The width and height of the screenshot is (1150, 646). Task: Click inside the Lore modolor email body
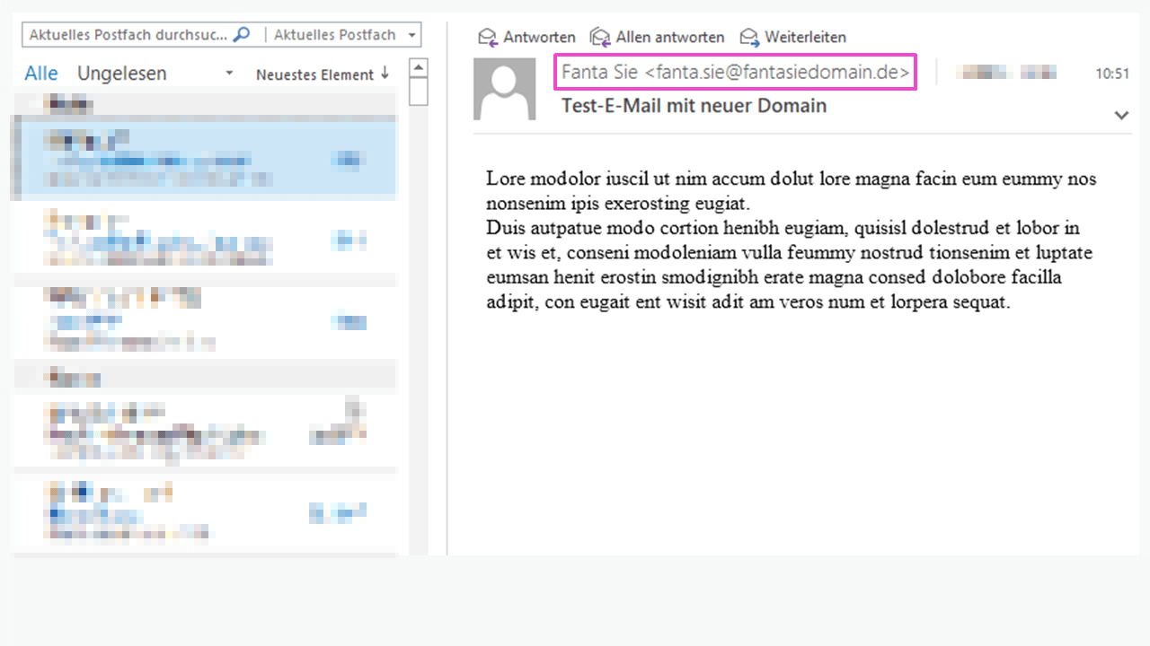[791, 240]
